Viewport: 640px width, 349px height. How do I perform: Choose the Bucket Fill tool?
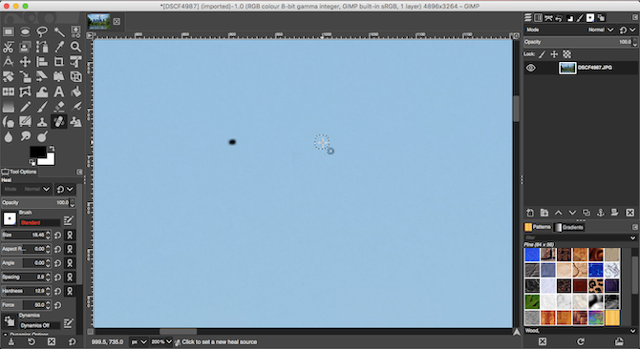(x=75, y=92)
